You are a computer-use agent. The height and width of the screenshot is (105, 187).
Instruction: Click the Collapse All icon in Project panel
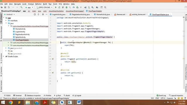38,14
